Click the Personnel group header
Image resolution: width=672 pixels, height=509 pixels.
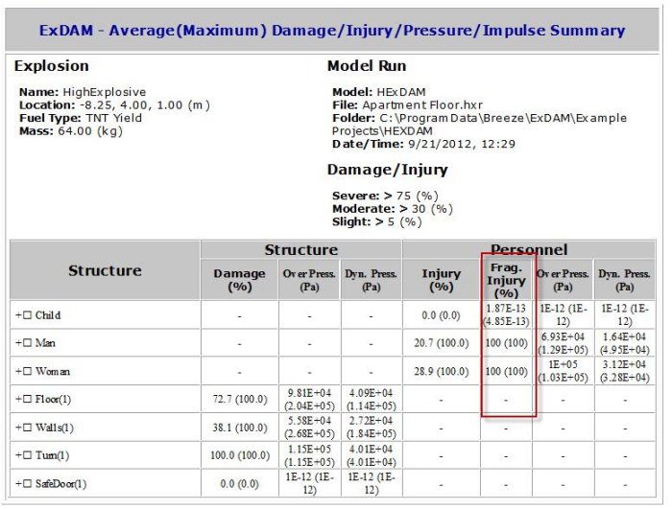529,250
